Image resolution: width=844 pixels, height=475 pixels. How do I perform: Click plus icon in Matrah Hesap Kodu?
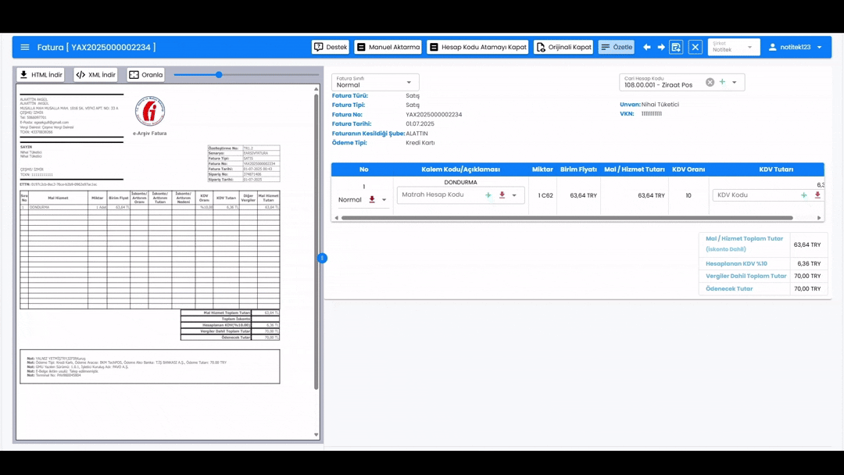click(488, 195)
